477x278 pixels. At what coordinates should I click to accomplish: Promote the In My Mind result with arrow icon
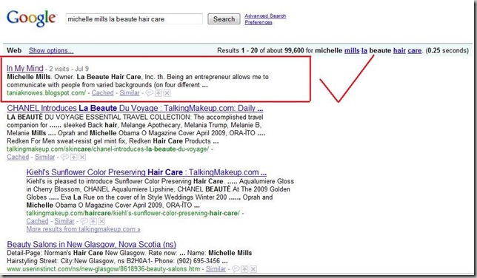pos(159,93)
